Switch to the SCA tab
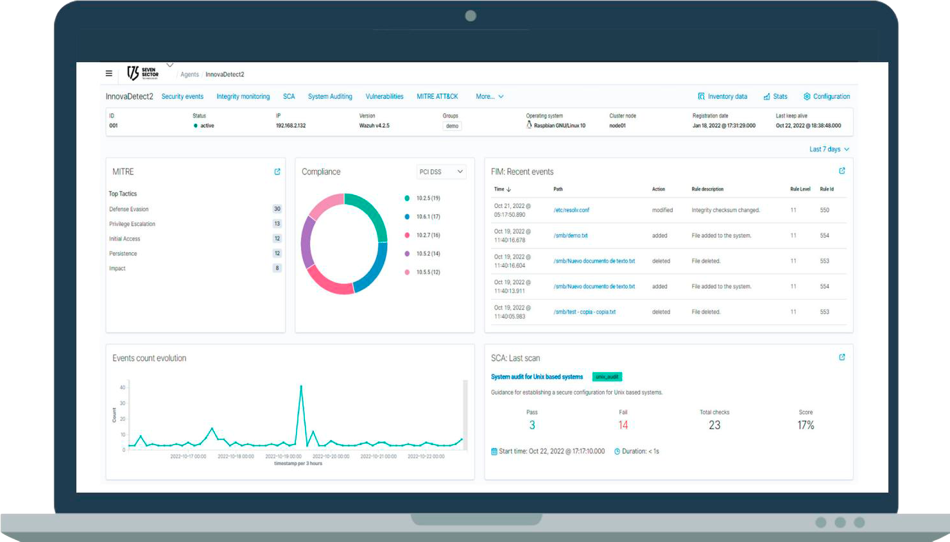Viewport: 950px width, 542px height. [x=289, y=96]
